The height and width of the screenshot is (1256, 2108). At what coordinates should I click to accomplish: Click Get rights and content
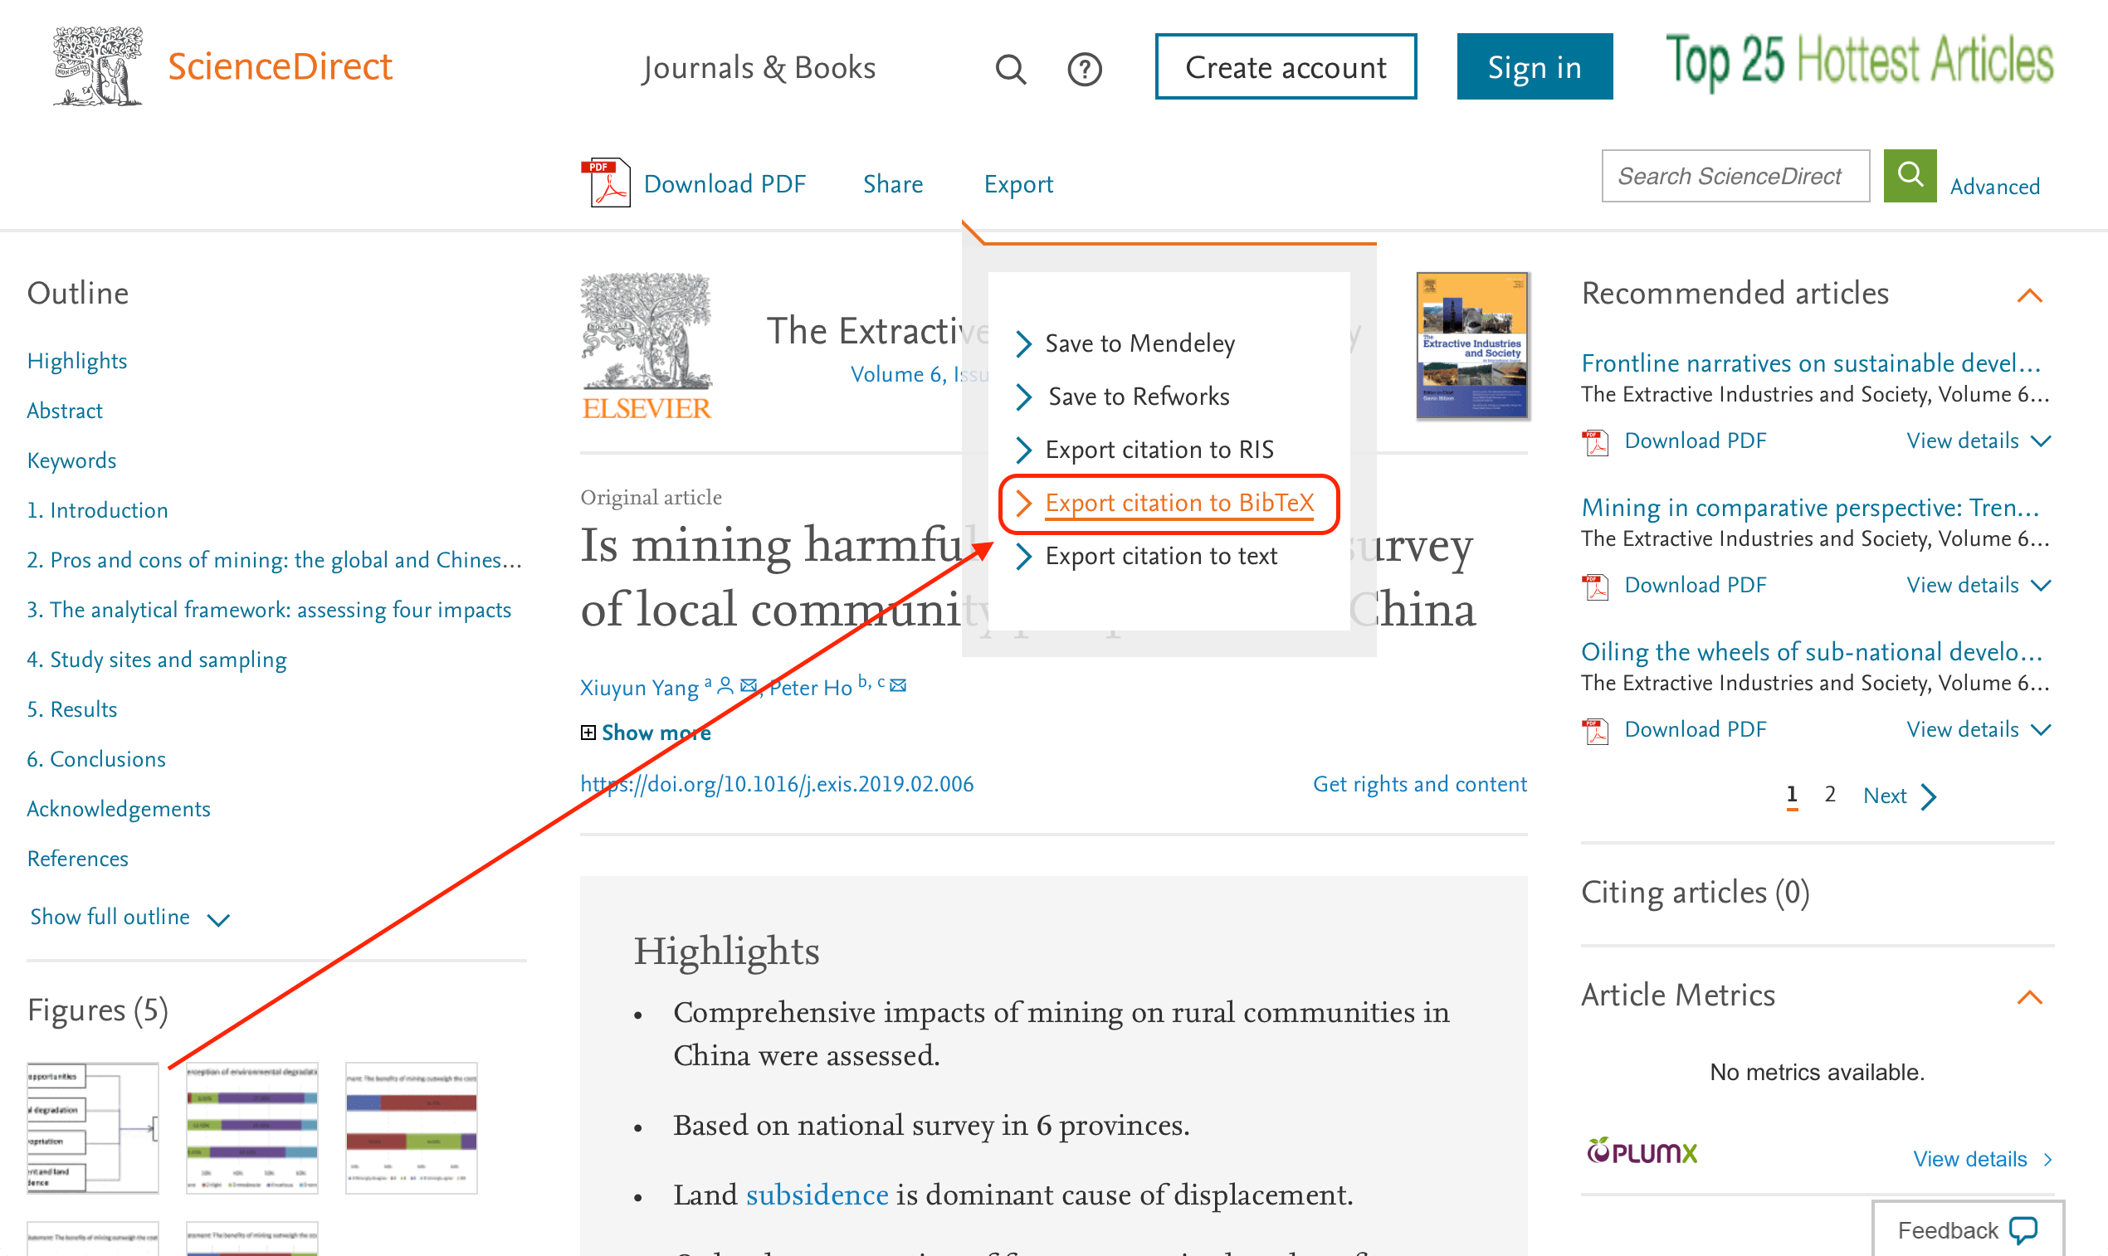coord(1420,784)
